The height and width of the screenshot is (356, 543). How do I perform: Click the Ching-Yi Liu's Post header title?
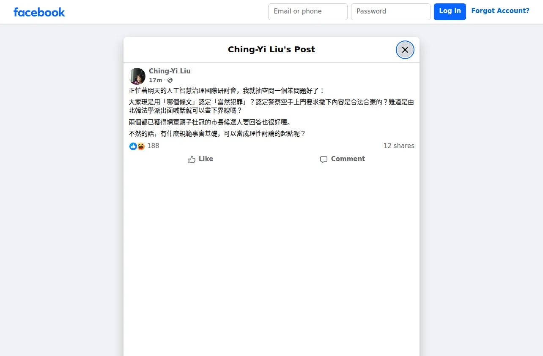[x=271, y=49]
